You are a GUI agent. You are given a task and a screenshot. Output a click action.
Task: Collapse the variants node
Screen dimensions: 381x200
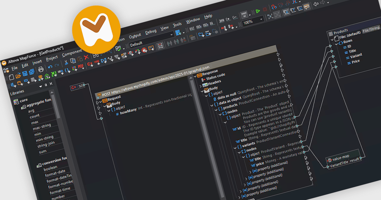235,148
